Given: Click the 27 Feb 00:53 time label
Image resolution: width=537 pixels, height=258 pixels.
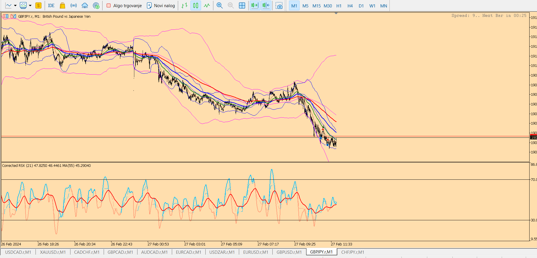Looking at the screenshot, I should click(x=158, y=244).
